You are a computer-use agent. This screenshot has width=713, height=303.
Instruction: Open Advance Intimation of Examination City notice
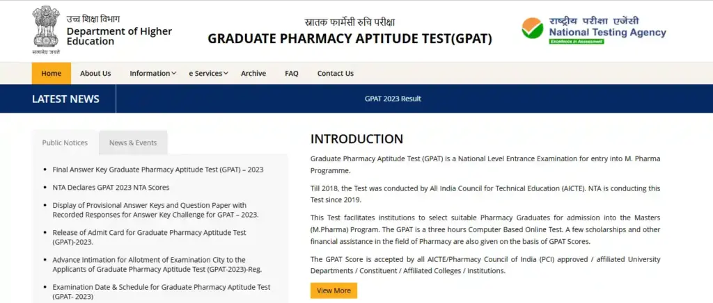[x=157, y=264]
